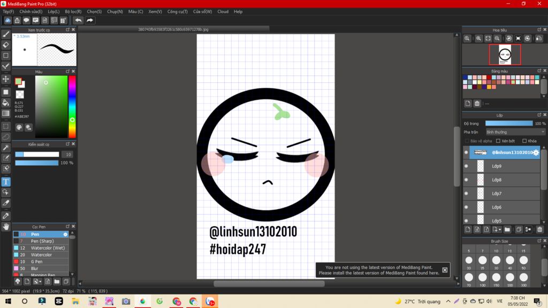Click the Redo arrow in toolbar
This screenshot has height=308, width=548.
(x=90, y=20)
